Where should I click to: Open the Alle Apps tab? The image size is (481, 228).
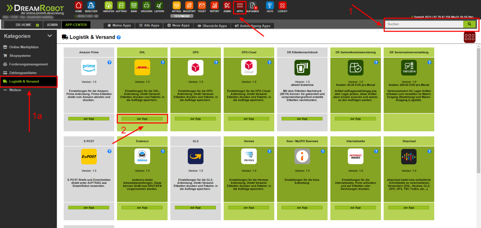click(149, 25)
